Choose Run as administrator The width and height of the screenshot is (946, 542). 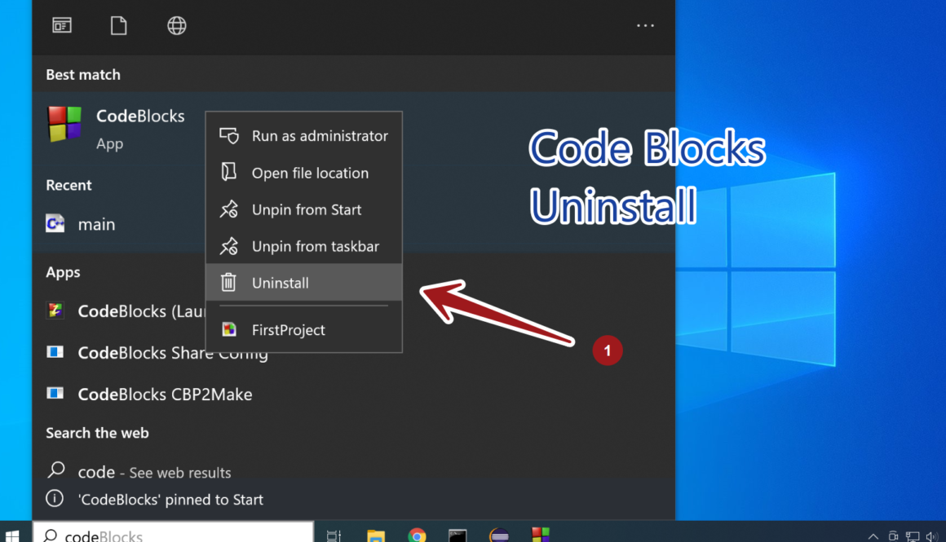pyautogui.click(x=319, y=136)
